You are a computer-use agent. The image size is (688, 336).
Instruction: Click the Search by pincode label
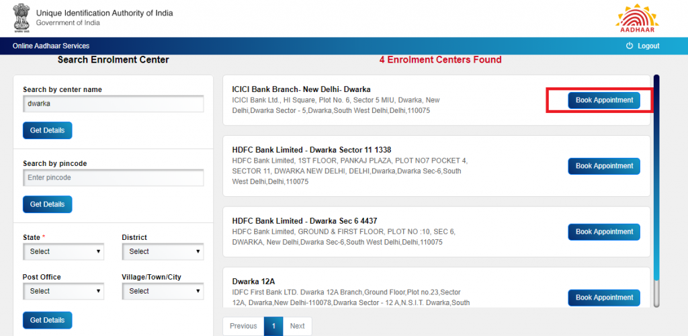tap(55, 163)
